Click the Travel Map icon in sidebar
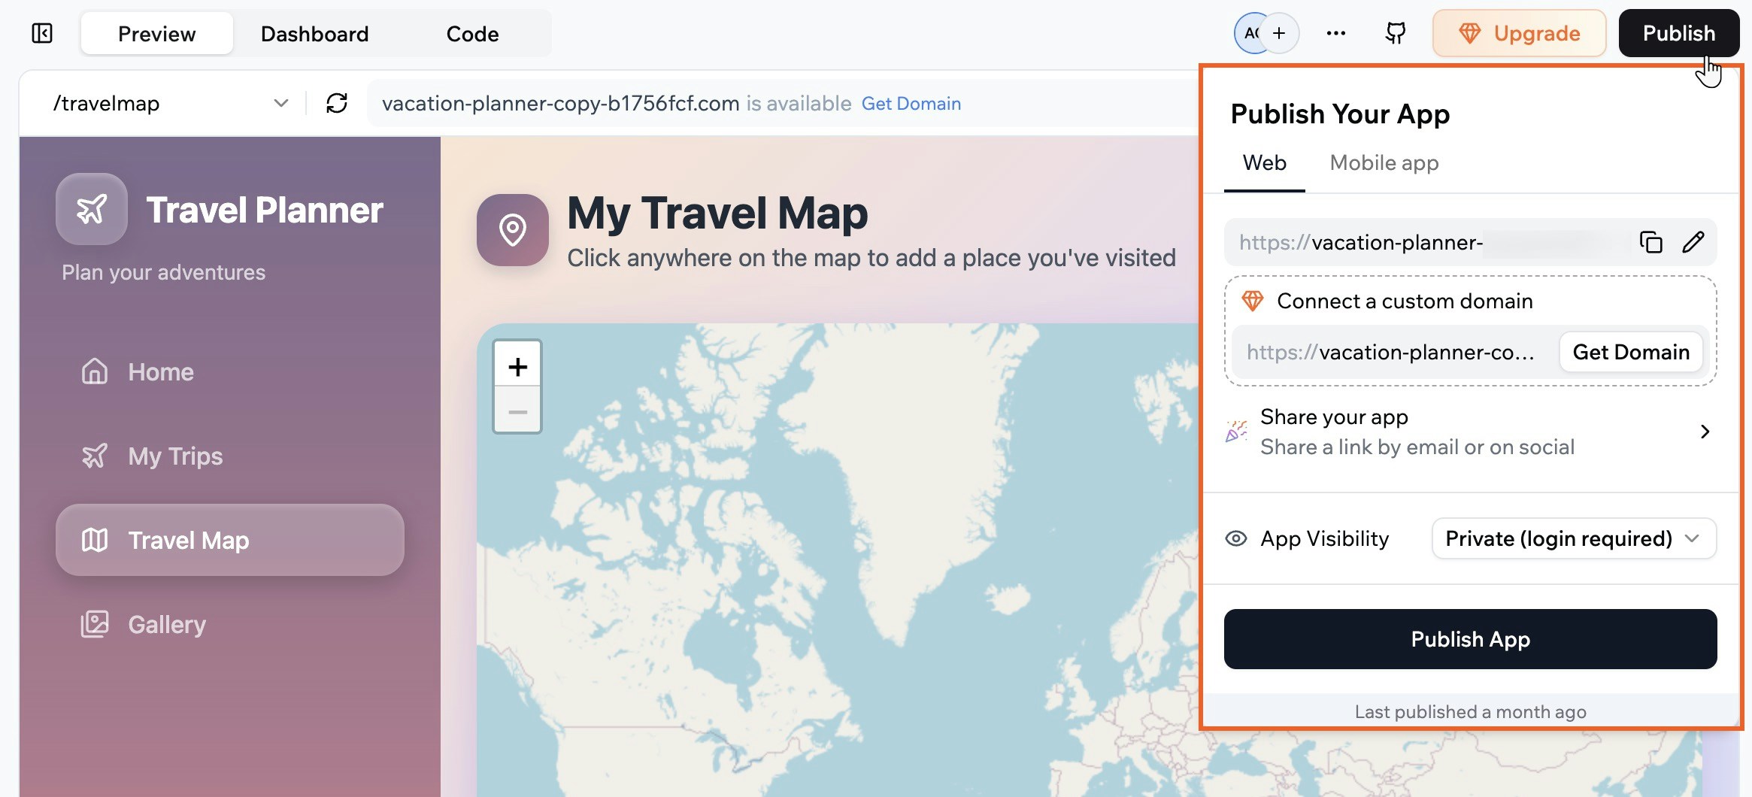Viewport: 1752px width, 797px height. click(x=95, y=539)
